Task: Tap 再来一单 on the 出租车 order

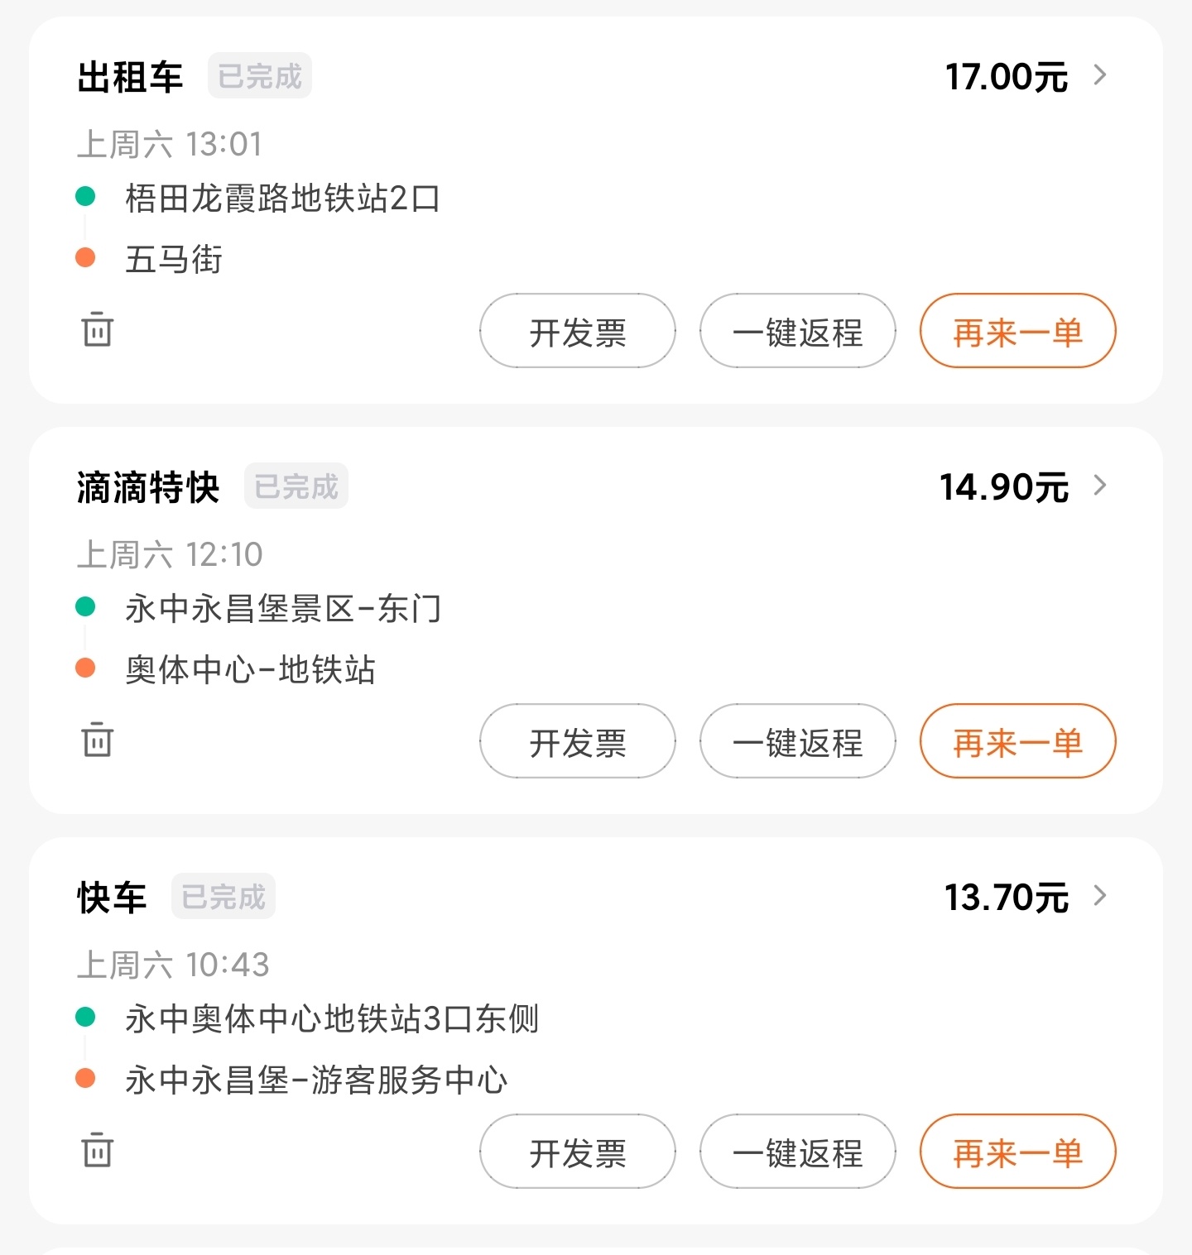Action: click(x=1018, y=331)
